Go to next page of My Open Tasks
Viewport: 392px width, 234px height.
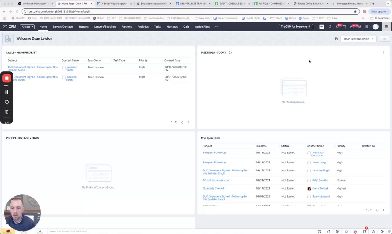click(383, 210)
